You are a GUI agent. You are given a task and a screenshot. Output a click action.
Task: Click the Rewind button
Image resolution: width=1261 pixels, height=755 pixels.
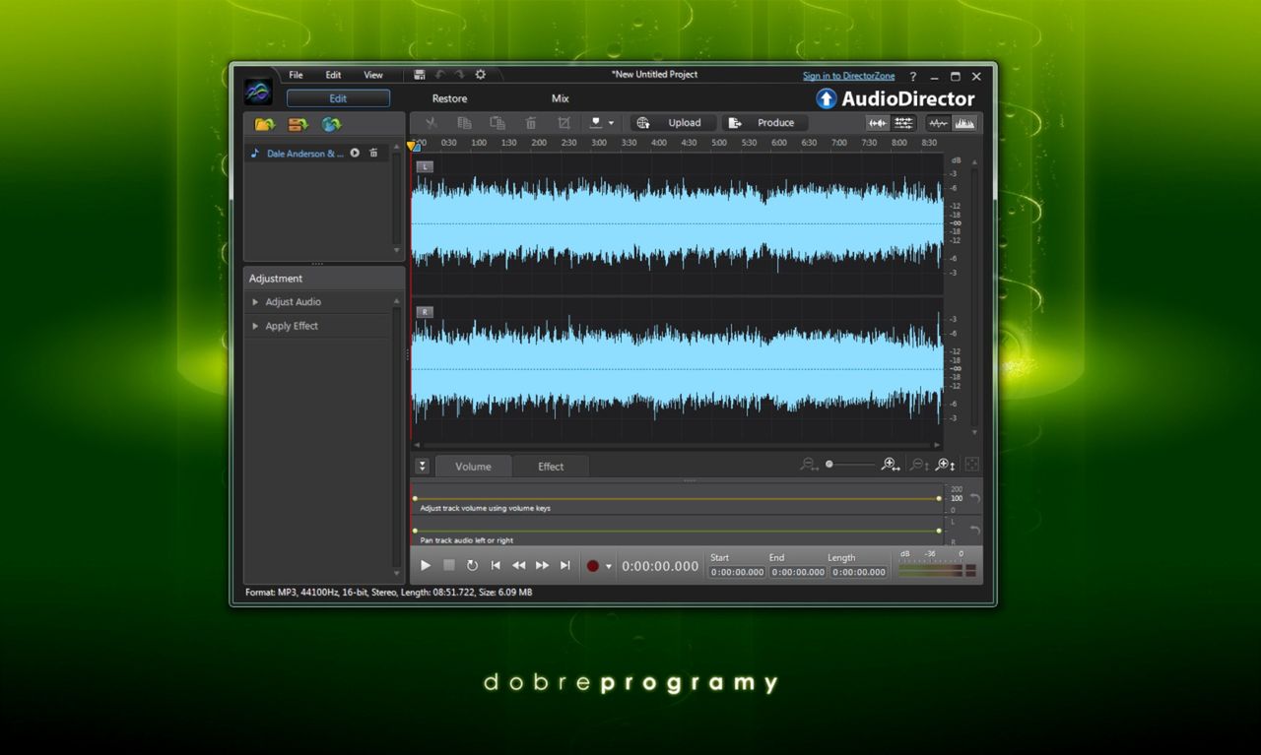point(518,566)
